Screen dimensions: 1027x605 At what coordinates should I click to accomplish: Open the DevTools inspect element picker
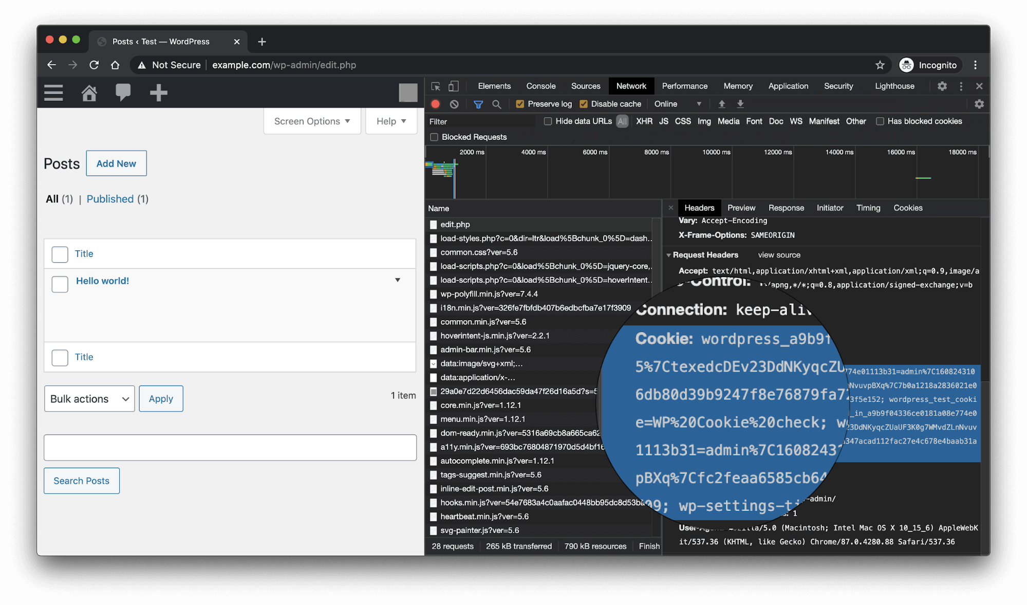[436, 86]
